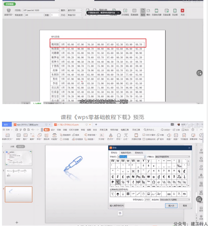This screenshot has width=208, height=226.
Task: Click the 插入到符号栏(Y) button
Action: click(117, 206)
